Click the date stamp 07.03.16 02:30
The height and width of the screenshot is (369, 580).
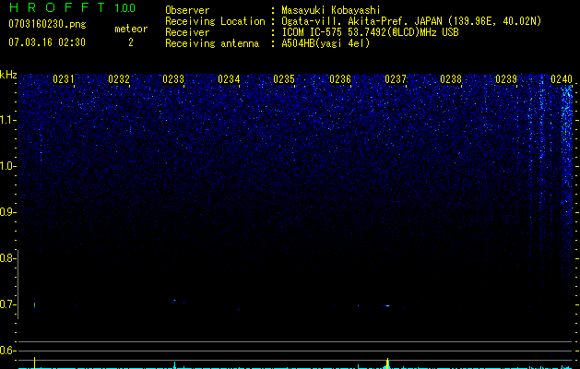coord(47,42)
